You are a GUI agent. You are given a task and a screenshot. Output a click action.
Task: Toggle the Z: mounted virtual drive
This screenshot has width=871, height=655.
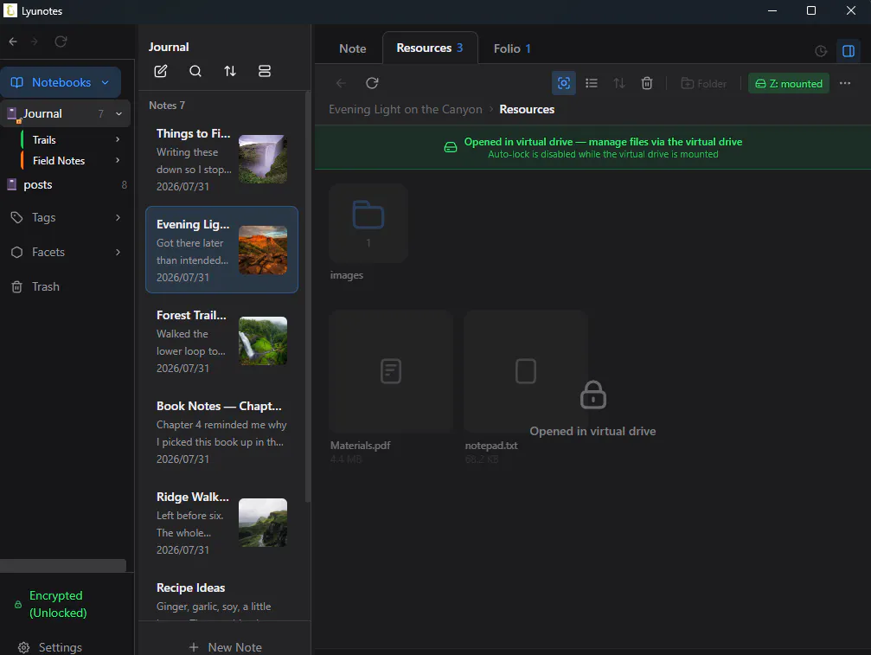[x=789, y=83]
